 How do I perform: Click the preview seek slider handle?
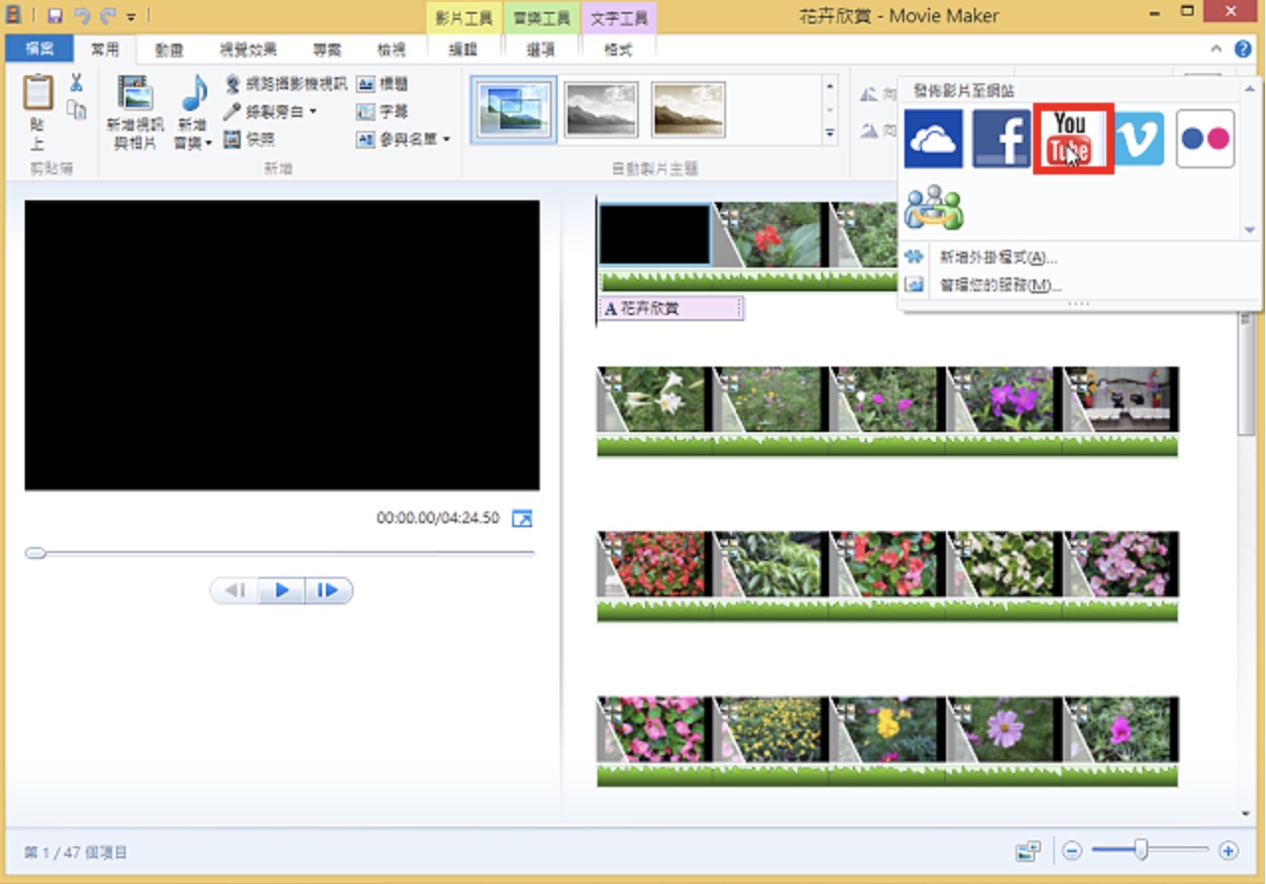(36, 553)
